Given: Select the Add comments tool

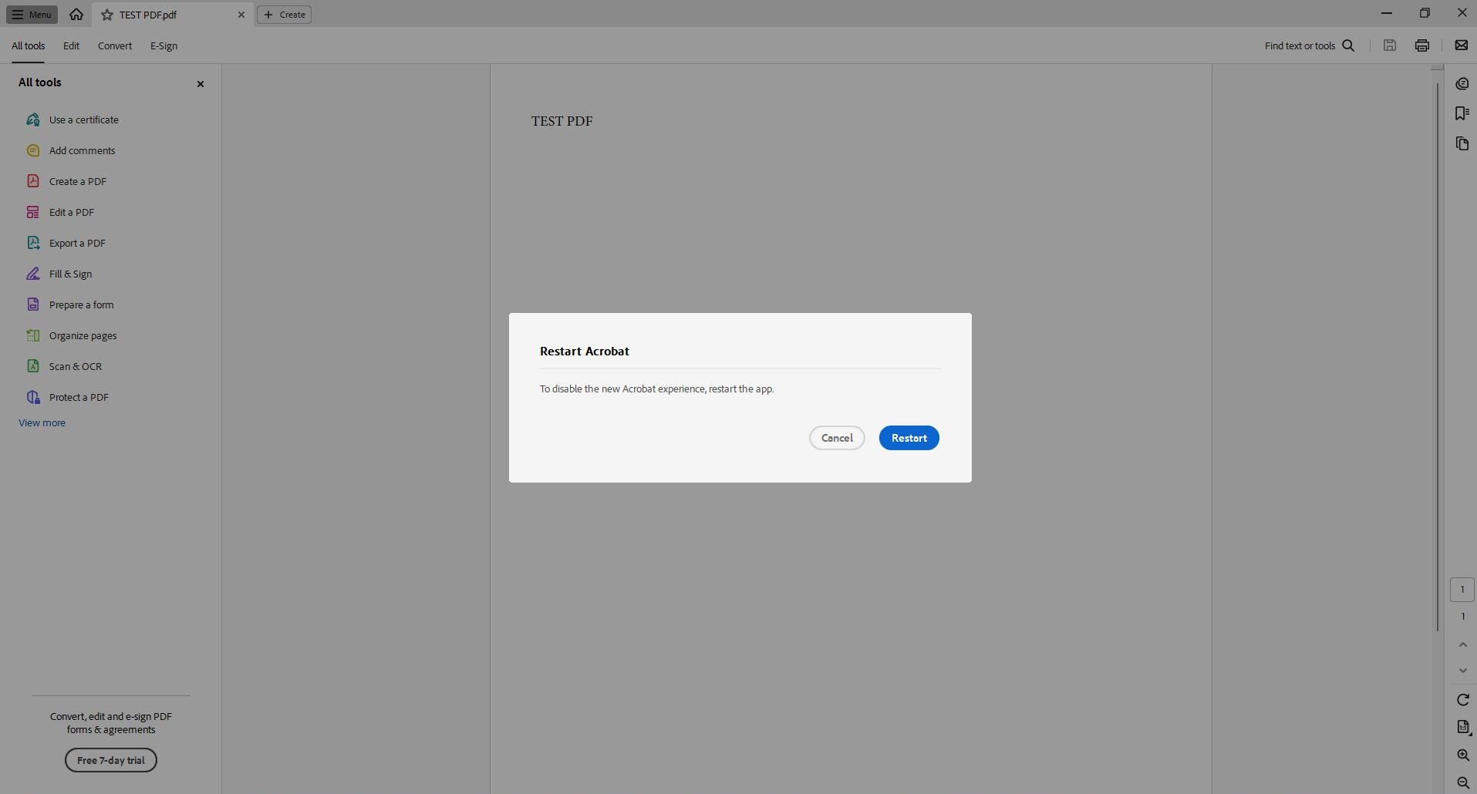Looking at the screenshot, I should coord(71,150).
